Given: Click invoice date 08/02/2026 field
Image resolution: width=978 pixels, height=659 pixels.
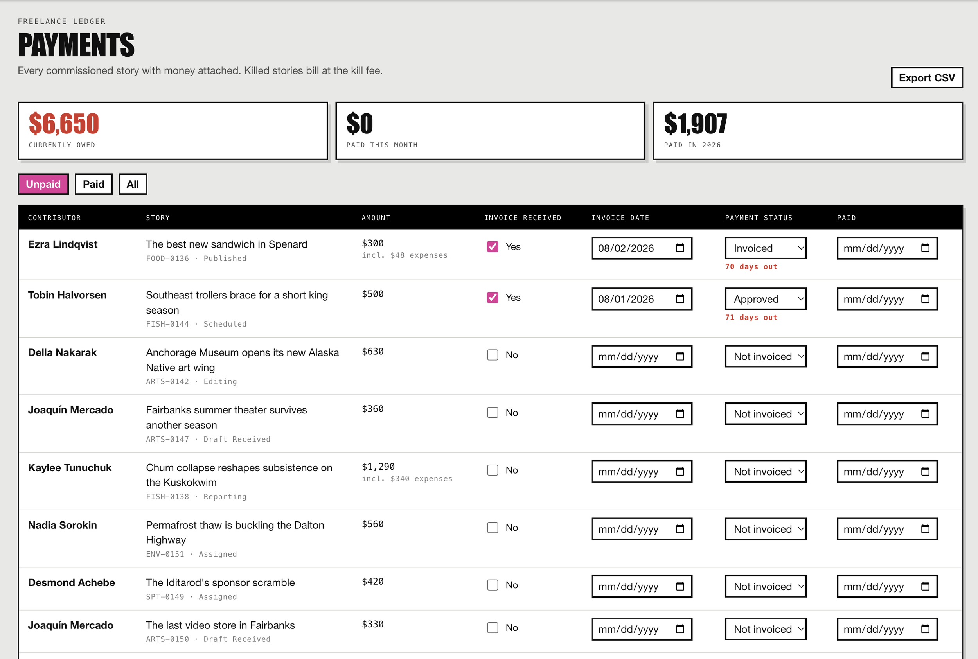Looking at the screenshot, I should point(642,248).
